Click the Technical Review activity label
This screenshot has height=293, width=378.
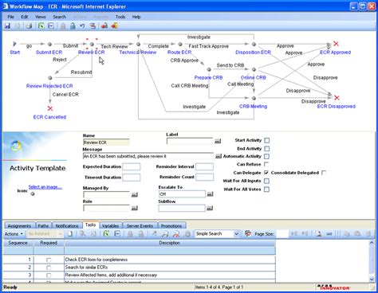(138, 53)
